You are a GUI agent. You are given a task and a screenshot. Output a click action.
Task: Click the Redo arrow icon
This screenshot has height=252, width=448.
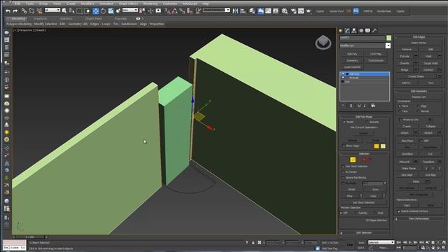[x=15, y=11]
